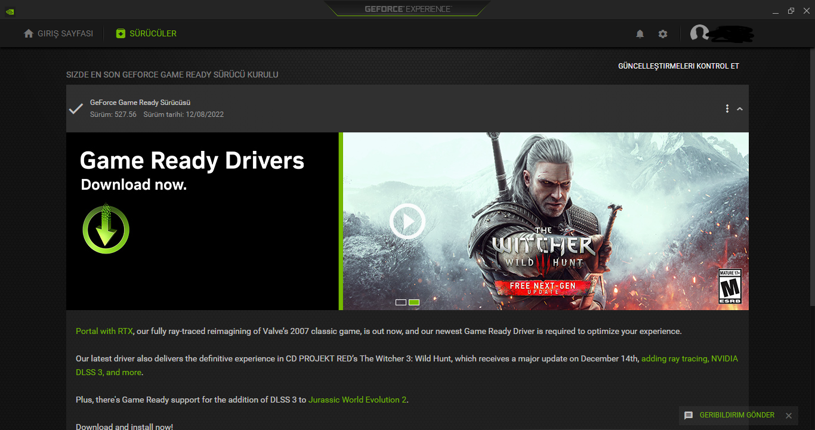Click the Witcher Wild Hunt logo
This screenshot has width=815, height=430.
click(x=543, y=246)
